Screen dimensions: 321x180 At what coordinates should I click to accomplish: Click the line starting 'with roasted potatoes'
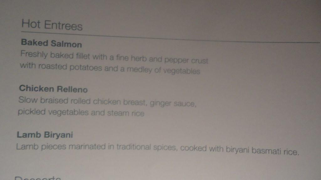(110, 68)
